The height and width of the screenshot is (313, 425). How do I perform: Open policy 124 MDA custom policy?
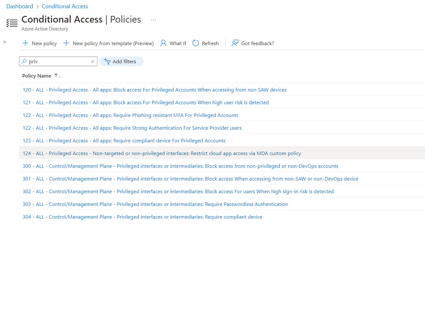coord(162,153)
